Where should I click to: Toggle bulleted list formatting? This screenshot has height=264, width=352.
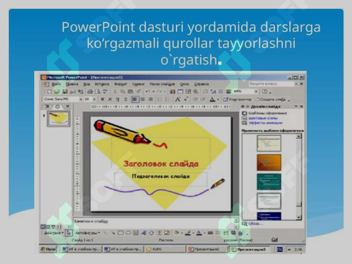click(167, 99)
